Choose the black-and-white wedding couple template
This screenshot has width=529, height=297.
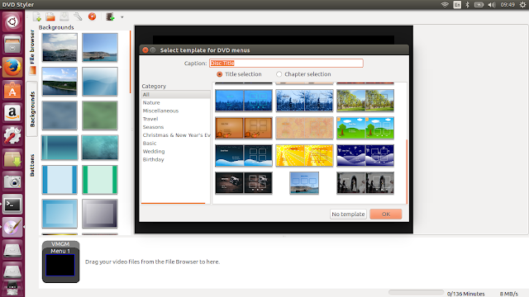pos(365,183)
